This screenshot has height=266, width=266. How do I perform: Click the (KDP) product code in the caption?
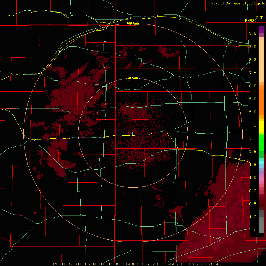(132, 264)
